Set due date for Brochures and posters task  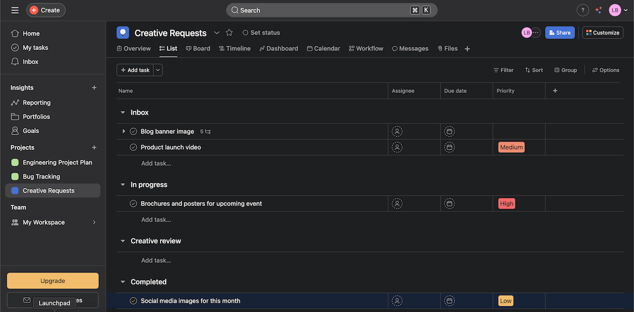[x=449, y=204]
